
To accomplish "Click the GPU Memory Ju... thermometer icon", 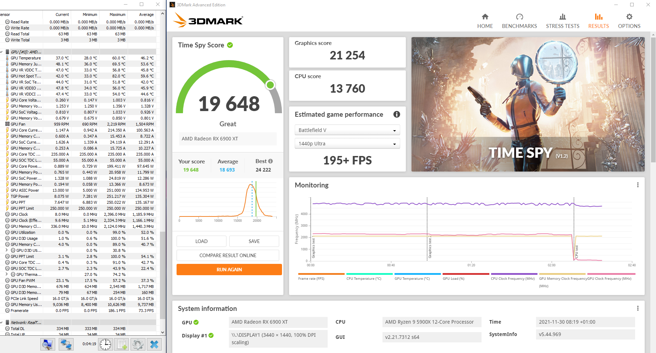I will point(7,64).
